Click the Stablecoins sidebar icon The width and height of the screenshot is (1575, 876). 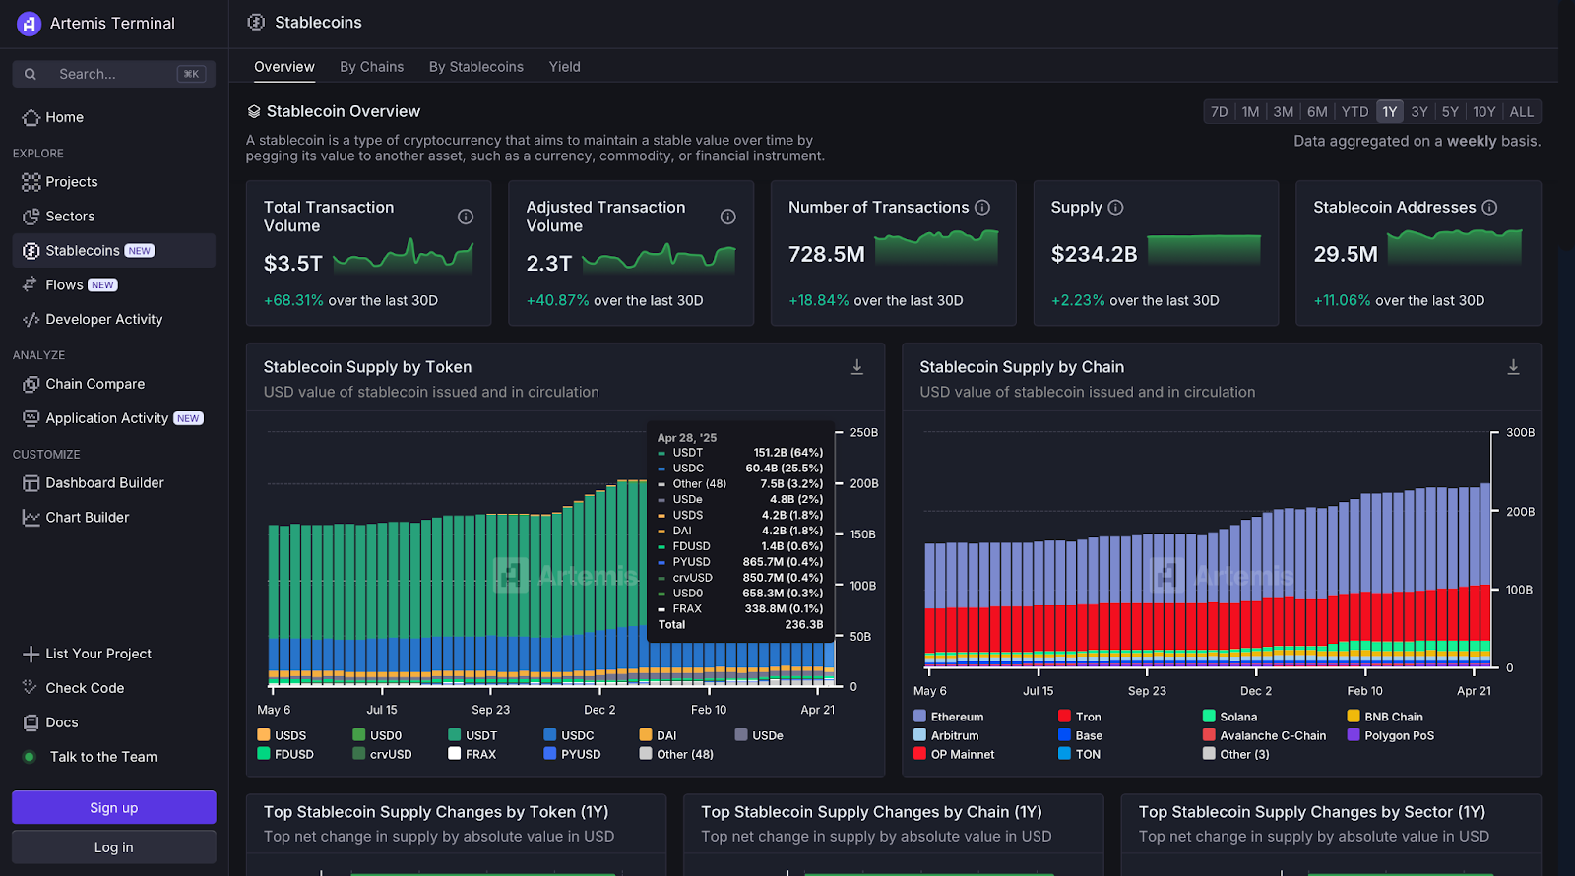31,251
